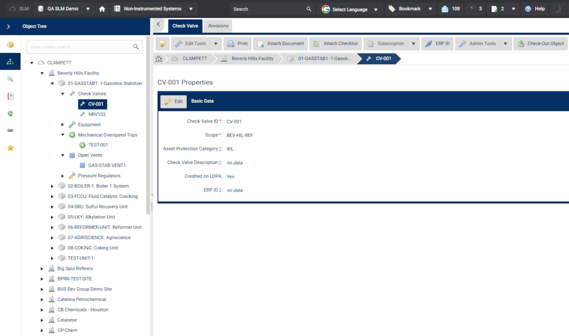Collapse the Object Tree panel arrow

[x=9, y=26]
